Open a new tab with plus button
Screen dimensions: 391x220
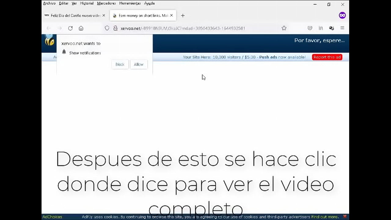[x=183, y=16]
